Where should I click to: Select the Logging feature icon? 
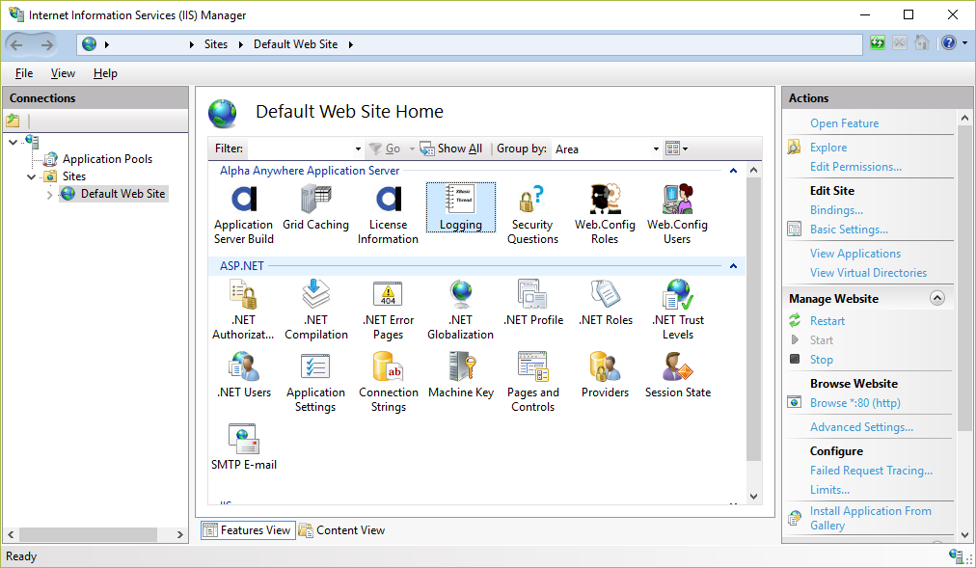pyautogui.click(x=461, y=207)
